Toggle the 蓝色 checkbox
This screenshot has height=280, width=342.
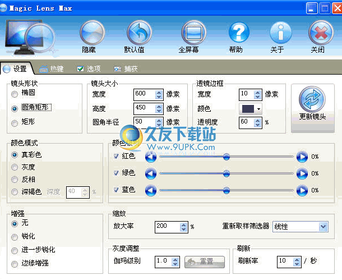point(116,190)
